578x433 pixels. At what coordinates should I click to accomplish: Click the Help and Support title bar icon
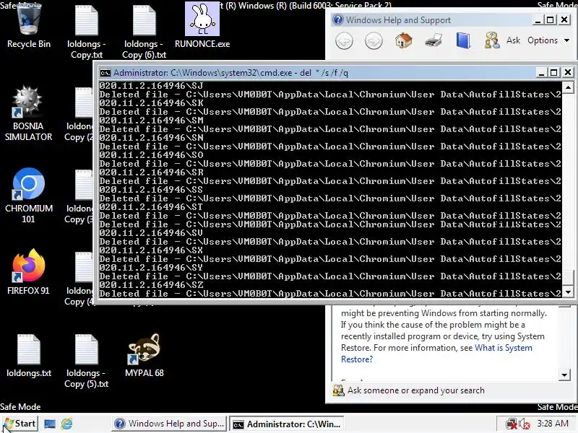tap(337, 19)
